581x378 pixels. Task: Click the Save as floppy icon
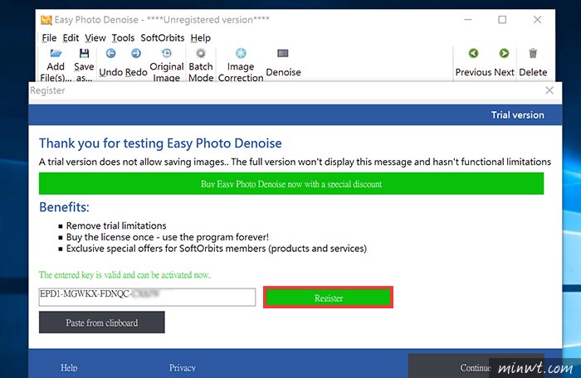coord(84,53)
